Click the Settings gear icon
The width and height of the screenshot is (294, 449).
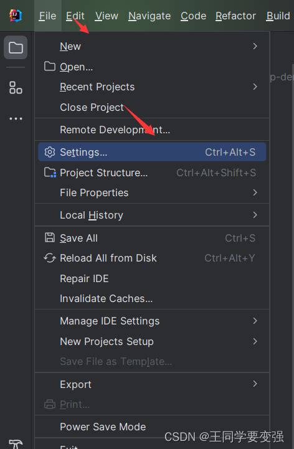pyautogui.click(x=50, y=152)
